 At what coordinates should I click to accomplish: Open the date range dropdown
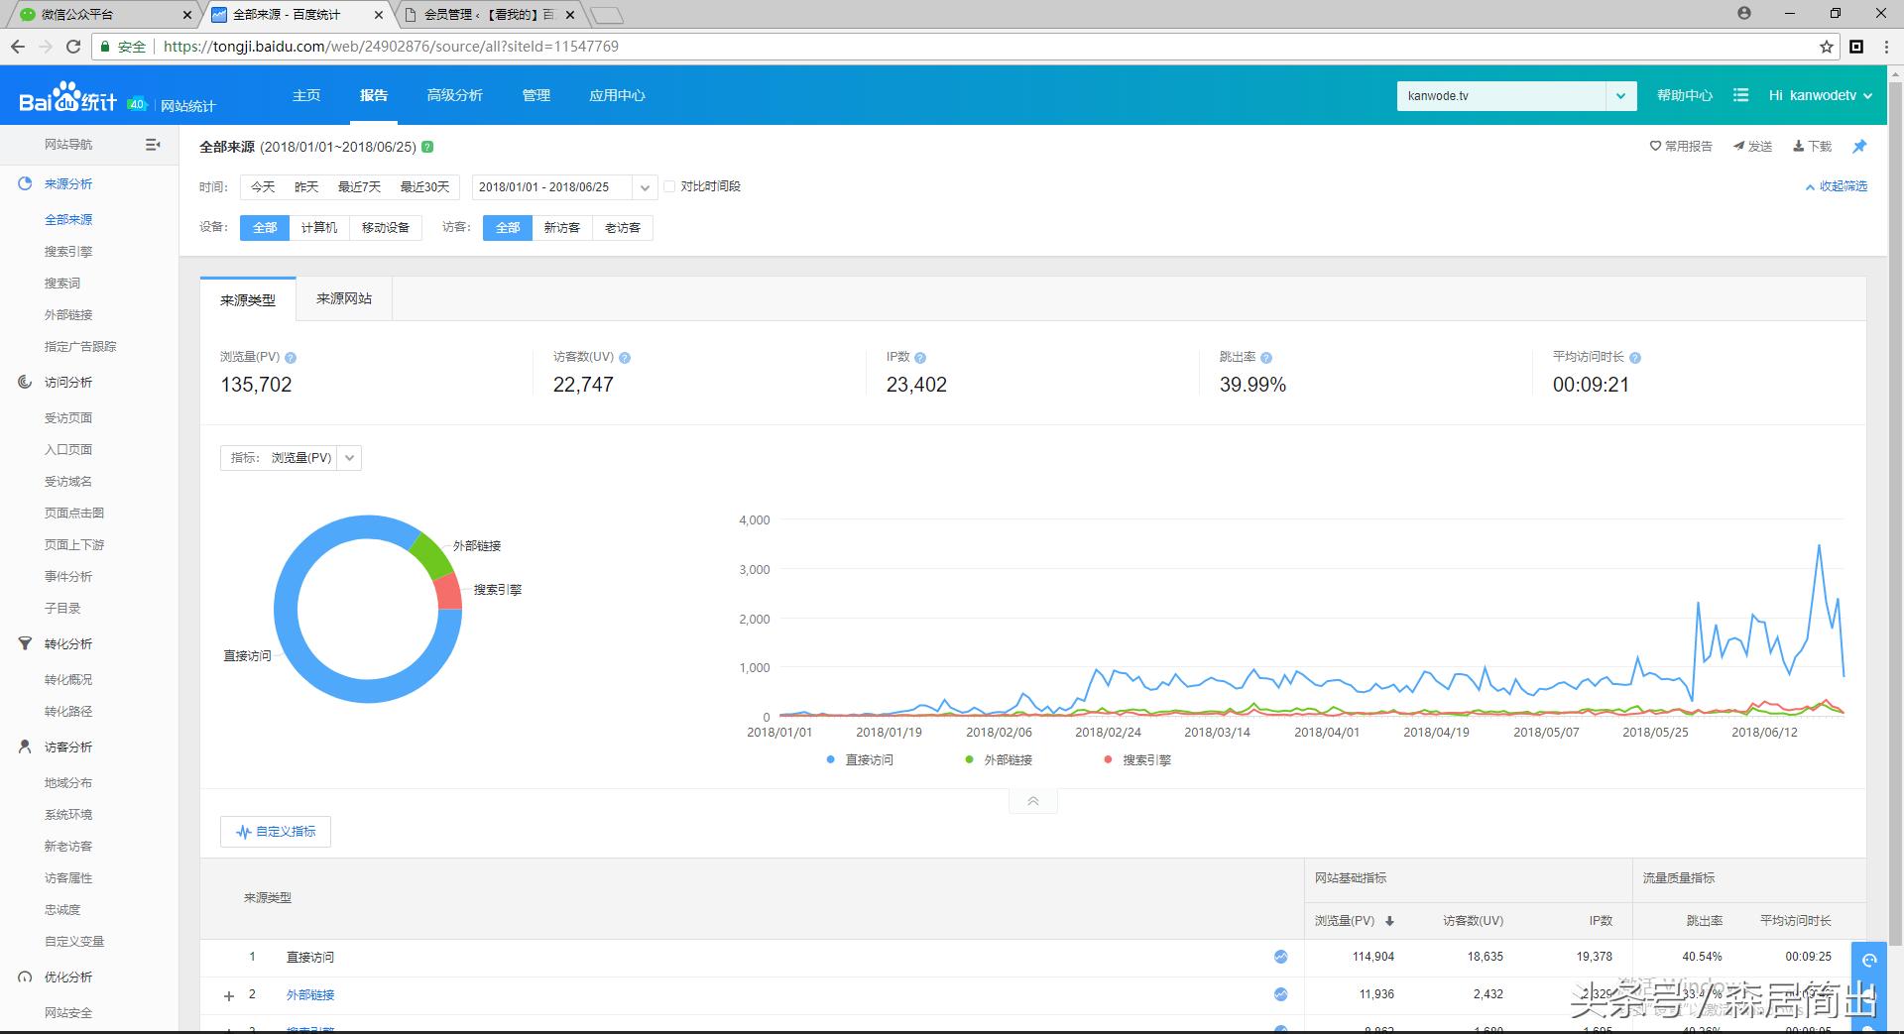[645, 187]
